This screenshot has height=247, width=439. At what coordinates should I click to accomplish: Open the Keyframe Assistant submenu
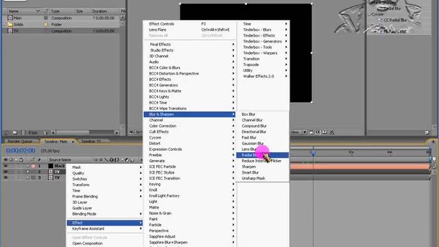tap(105, 228)
